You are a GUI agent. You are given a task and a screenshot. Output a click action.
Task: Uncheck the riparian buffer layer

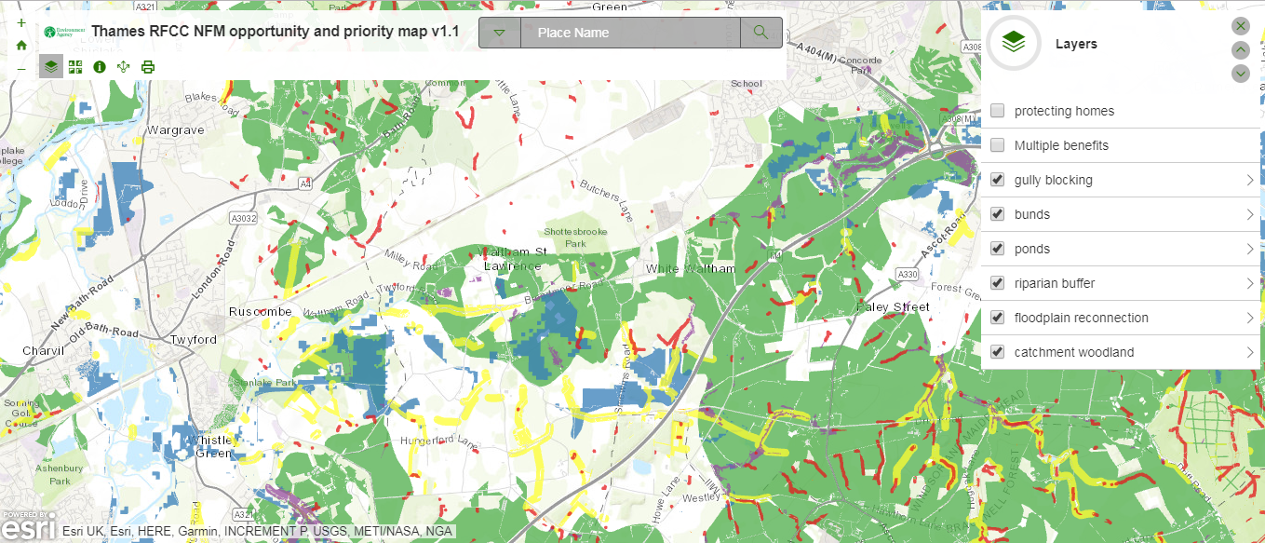tap(998, 283)
